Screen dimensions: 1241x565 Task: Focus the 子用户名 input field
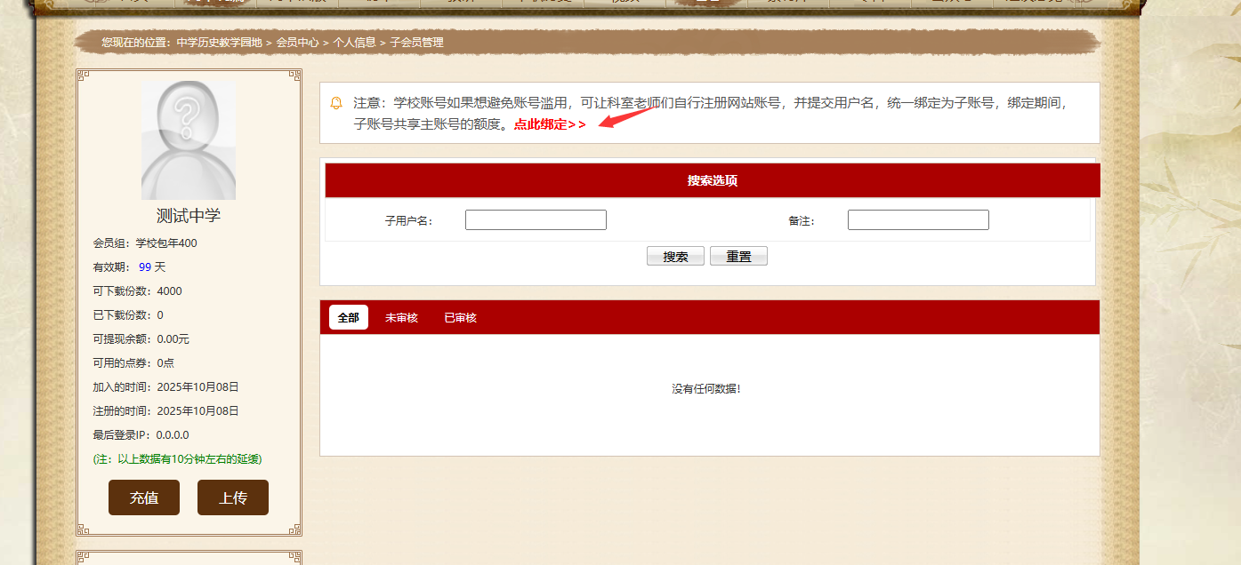[x=536, y=220]
